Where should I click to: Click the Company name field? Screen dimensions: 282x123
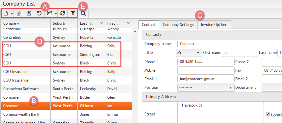pos(229,44)
